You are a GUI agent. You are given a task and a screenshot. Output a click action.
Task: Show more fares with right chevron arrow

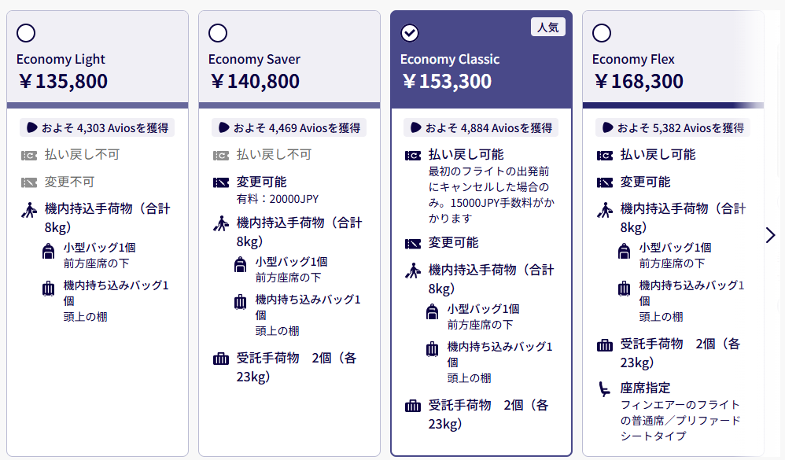point(771,235)
